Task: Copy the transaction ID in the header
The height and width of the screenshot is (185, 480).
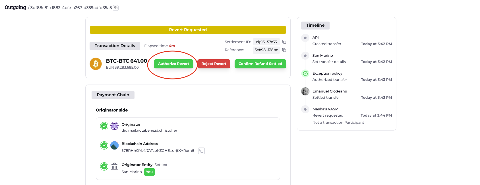Action: 116,8
